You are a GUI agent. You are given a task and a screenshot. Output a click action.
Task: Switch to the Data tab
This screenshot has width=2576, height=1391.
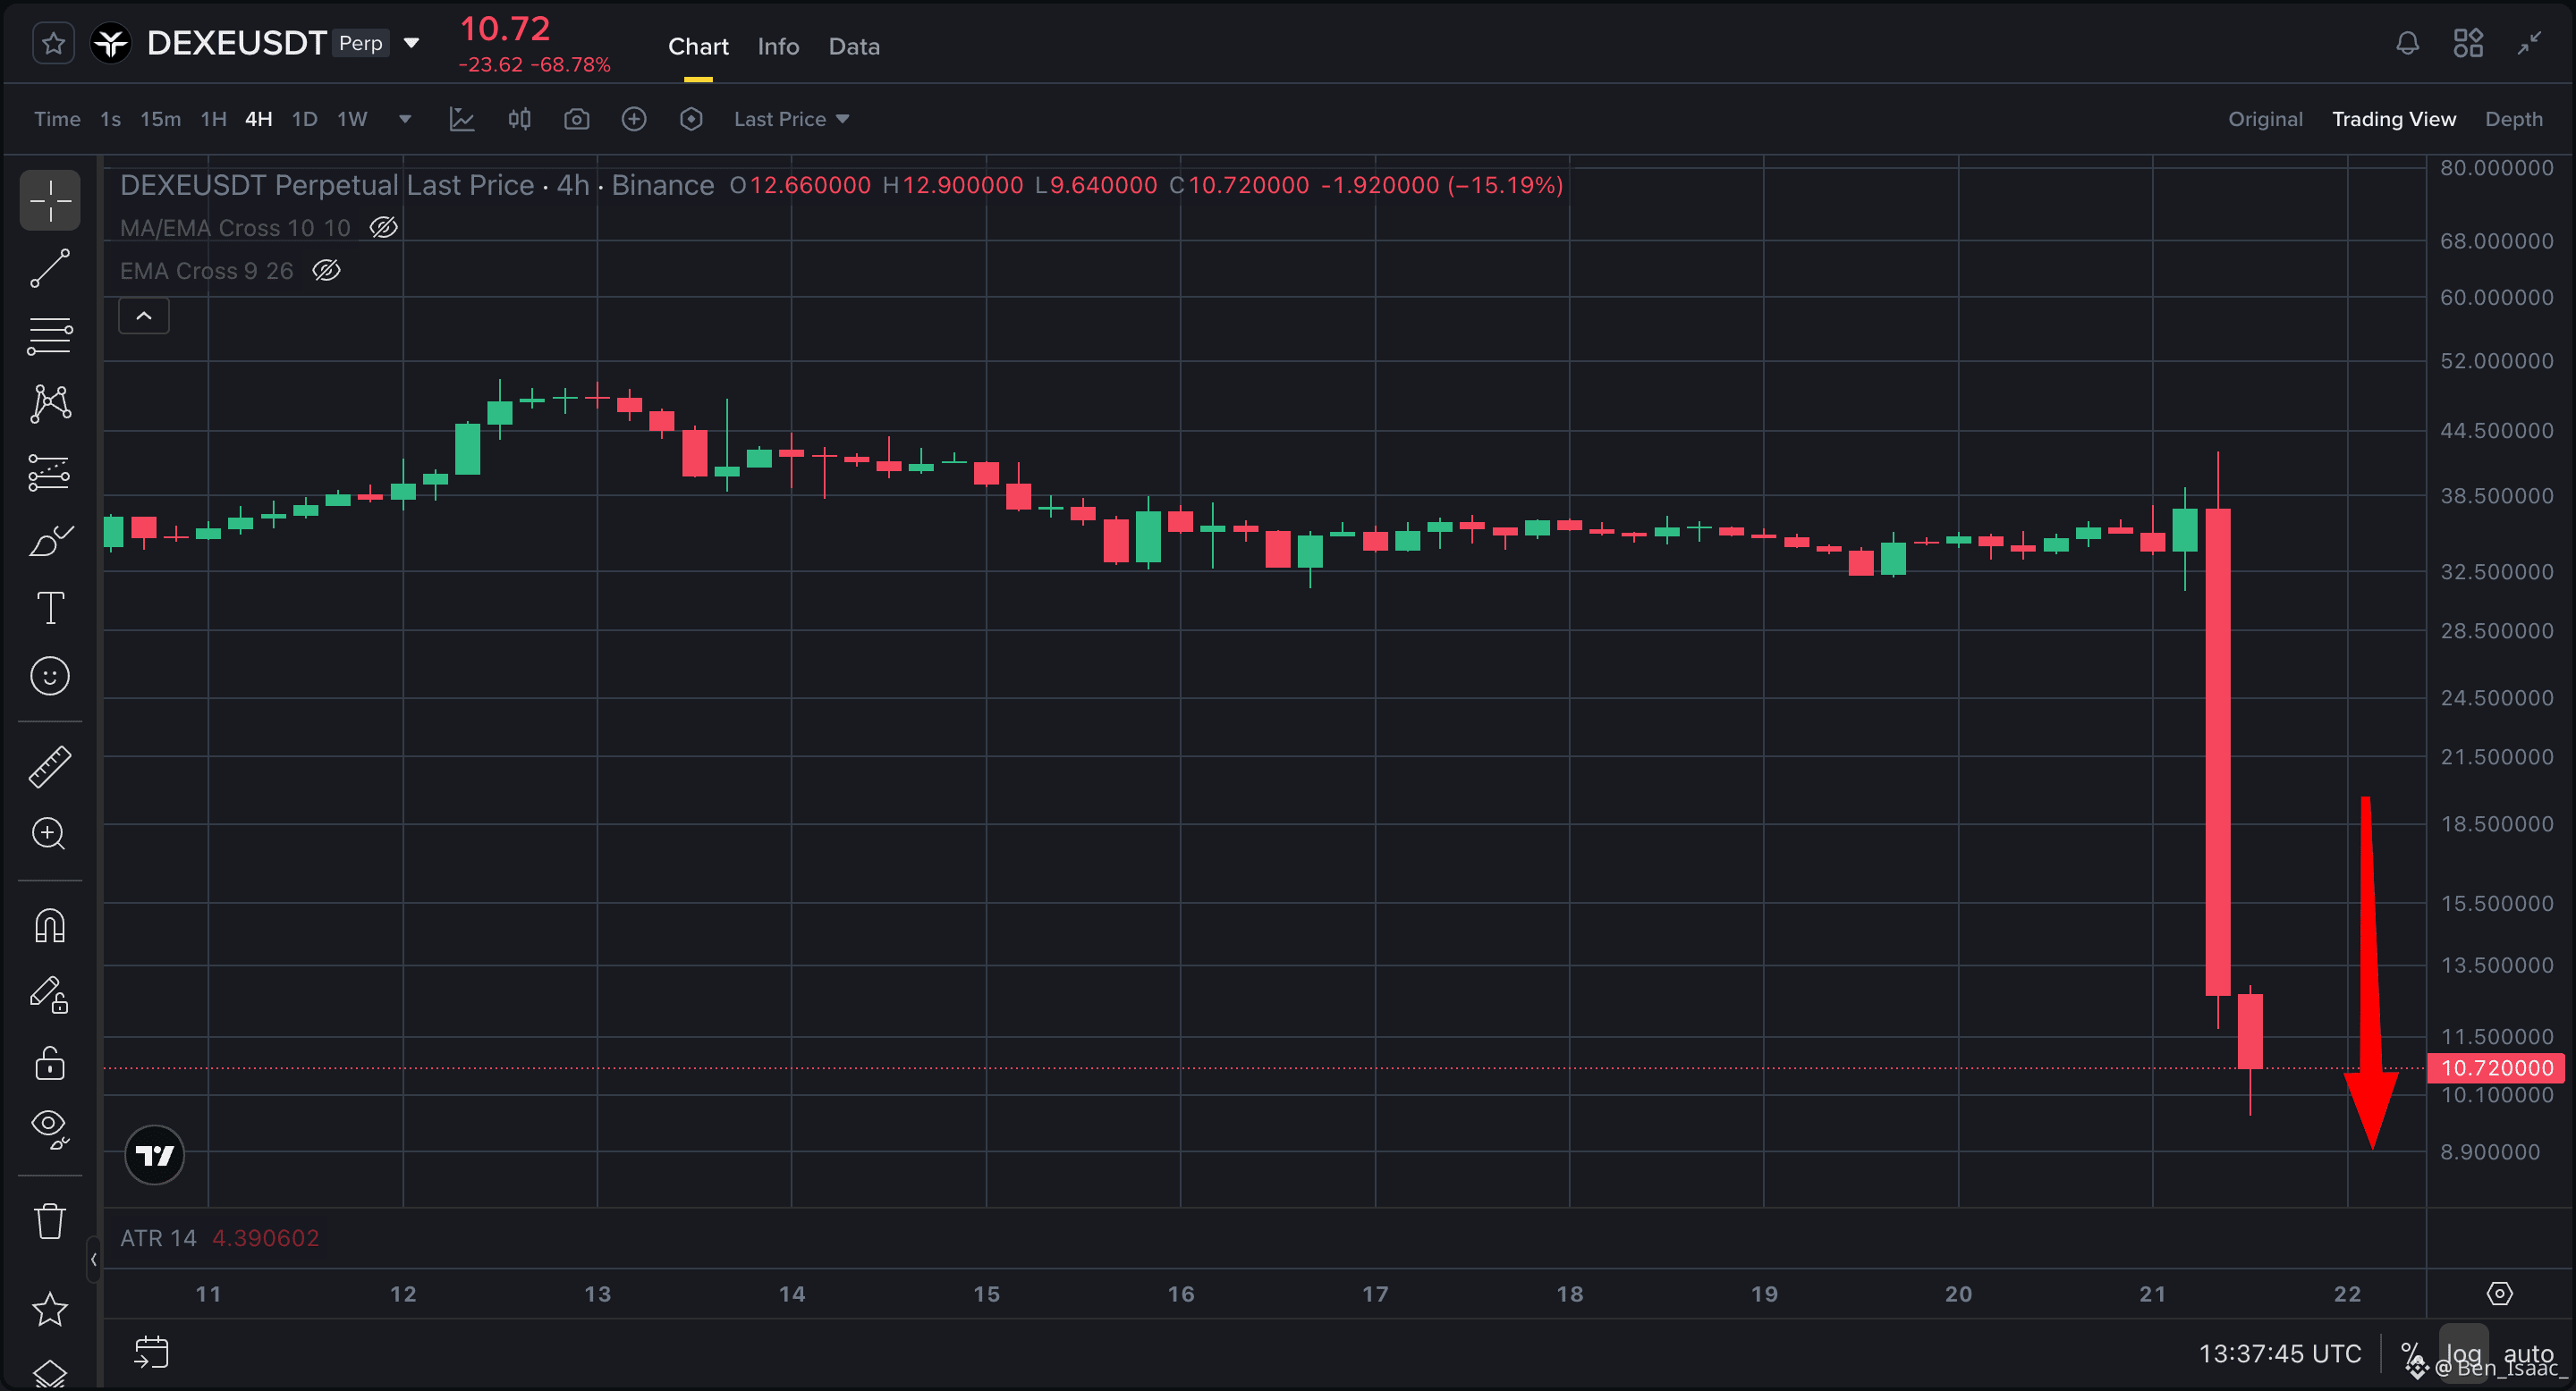coord(854,46)
